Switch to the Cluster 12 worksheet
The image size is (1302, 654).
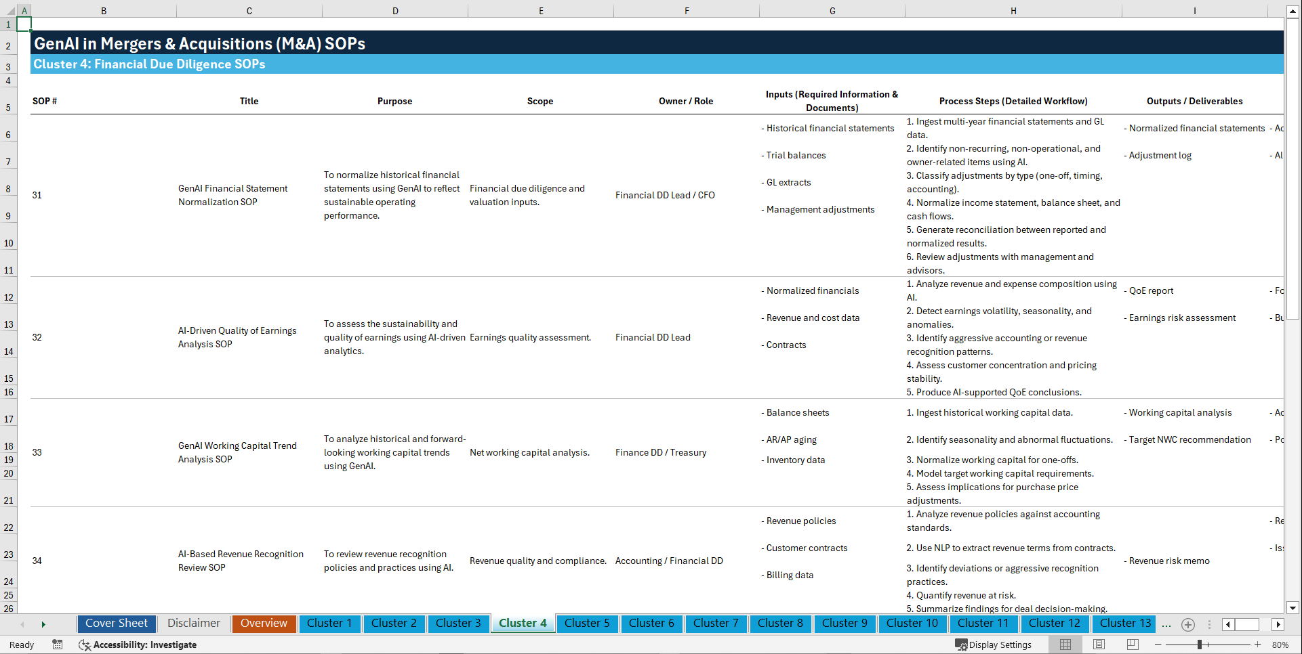pyautogui.click(x=1055, y=624)
